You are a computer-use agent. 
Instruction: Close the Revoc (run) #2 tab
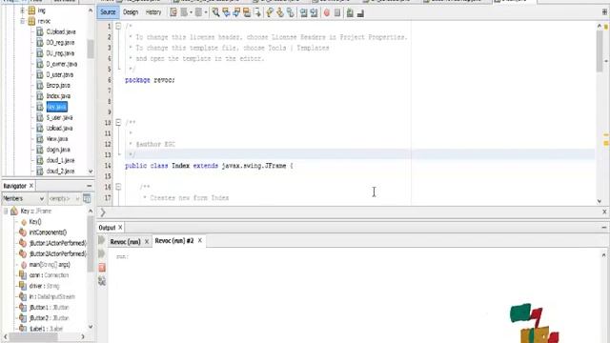point(200,240)
